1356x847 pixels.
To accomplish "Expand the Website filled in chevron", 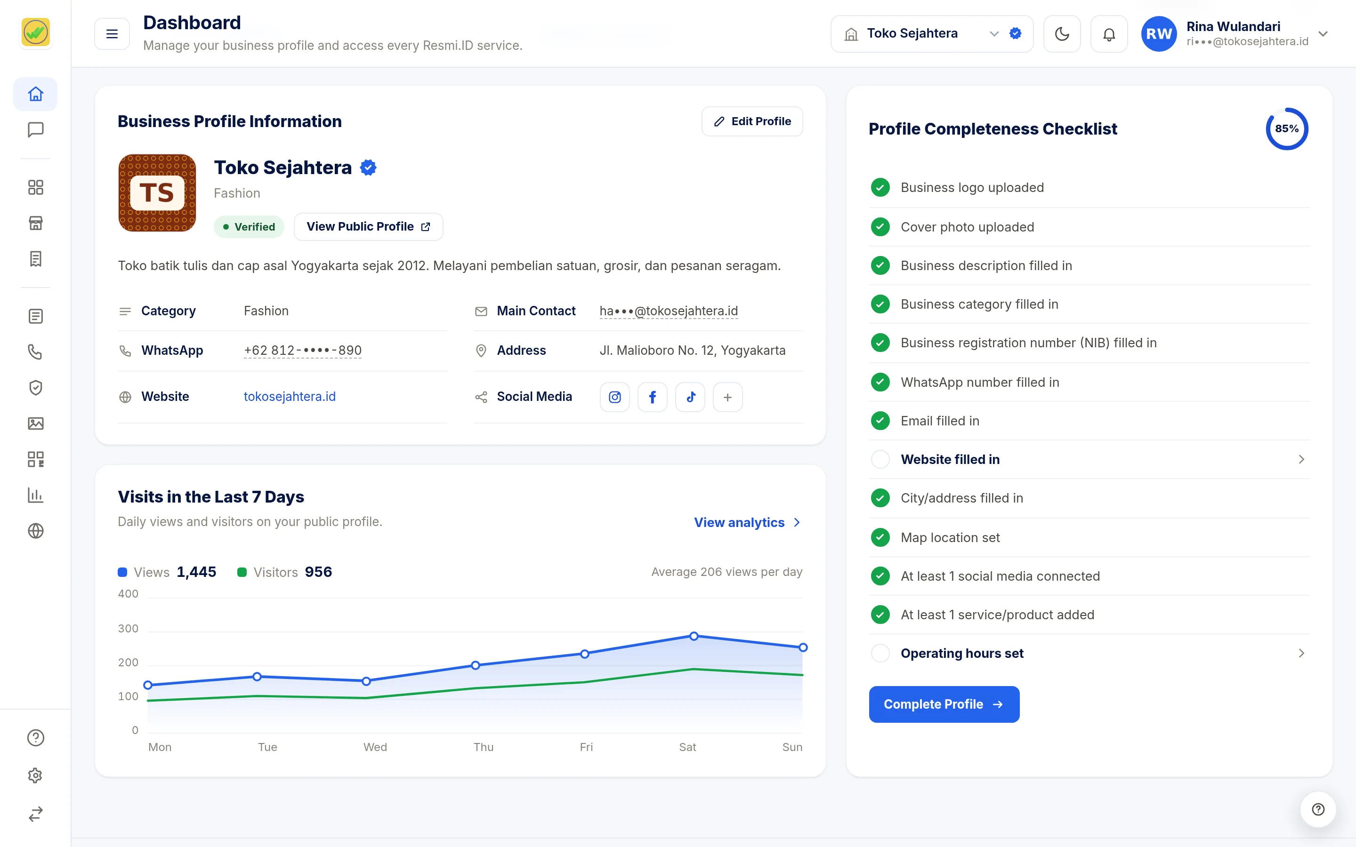I will (x=1301, y=459).
